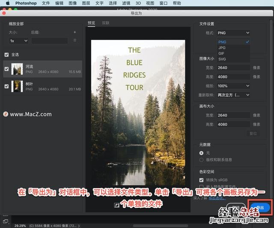Click the forest preview image

coord(138,113)
